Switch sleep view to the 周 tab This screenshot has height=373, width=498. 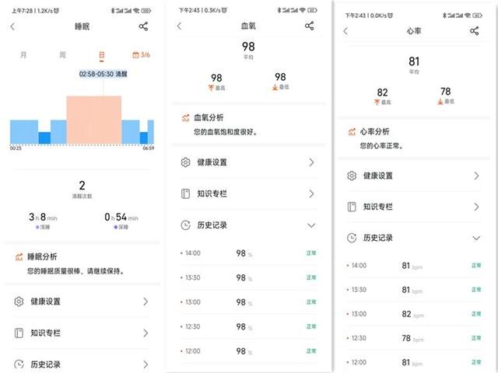tap(62, 55)
